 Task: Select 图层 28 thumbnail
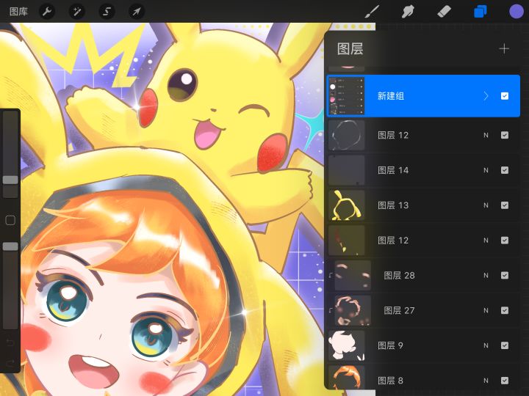point(353,275)
